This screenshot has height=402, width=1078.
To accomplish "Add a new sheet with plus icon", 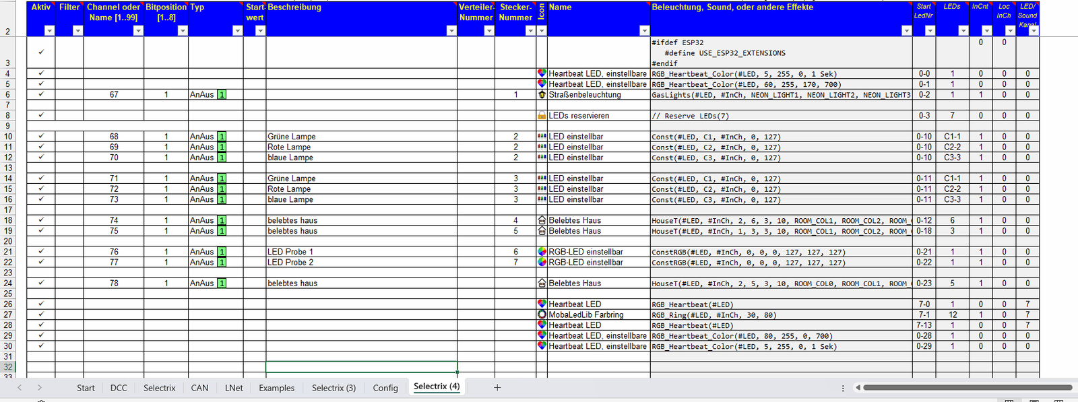I will coord(497,387).
